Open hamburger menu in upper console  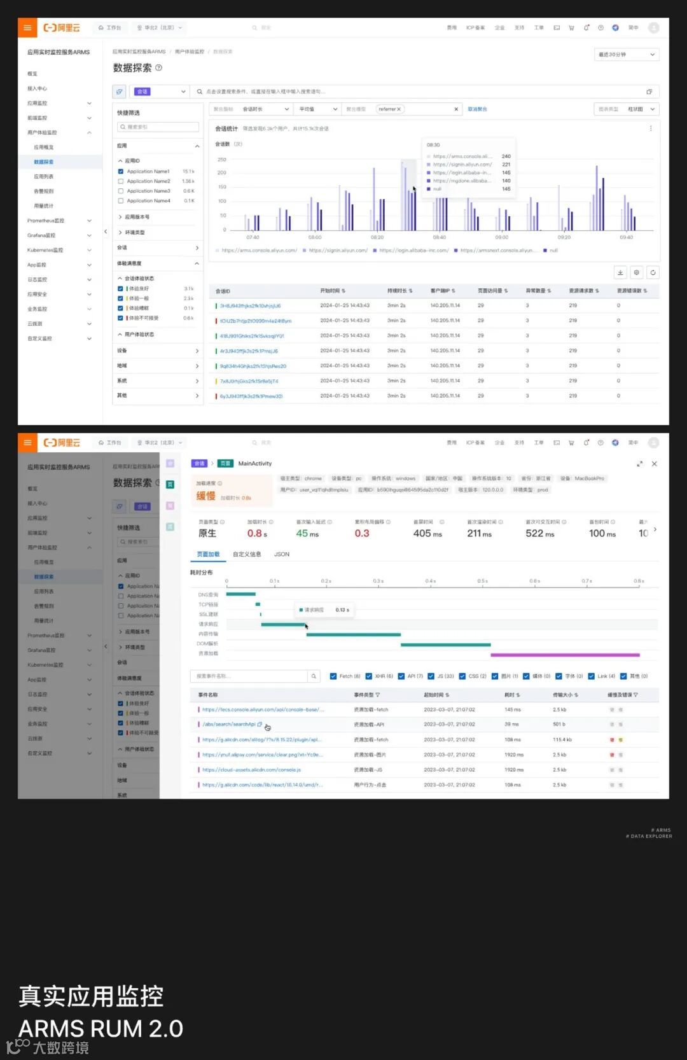pyautogui.click(x=27, y=27)
